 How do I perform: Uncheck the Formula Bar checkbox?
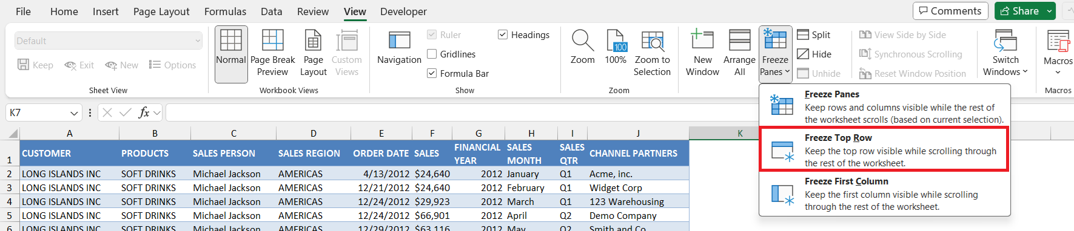(432, 73)
